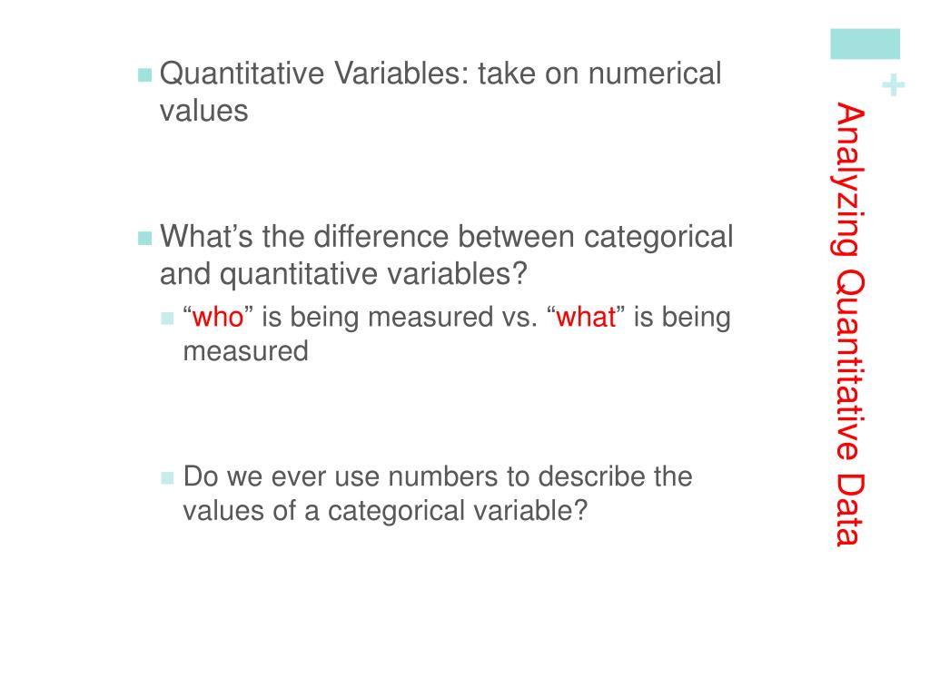
Task: Click the bullet beside What's the difference
Action: click(144, 239)
